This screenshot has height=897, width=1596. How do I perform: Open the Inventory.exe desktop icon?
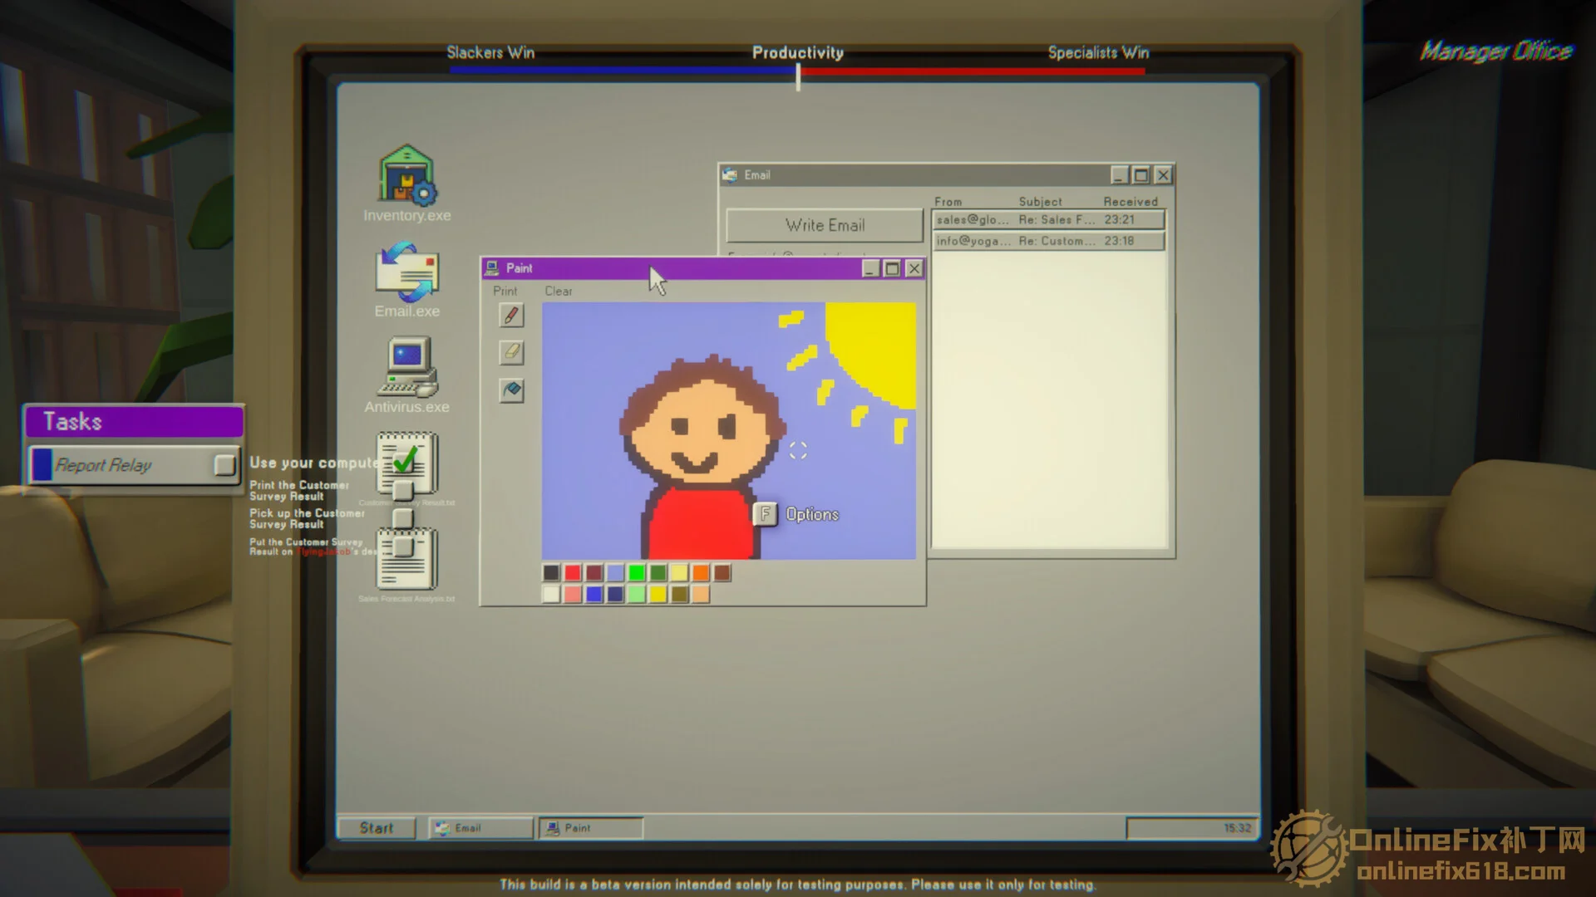(407, 184)
